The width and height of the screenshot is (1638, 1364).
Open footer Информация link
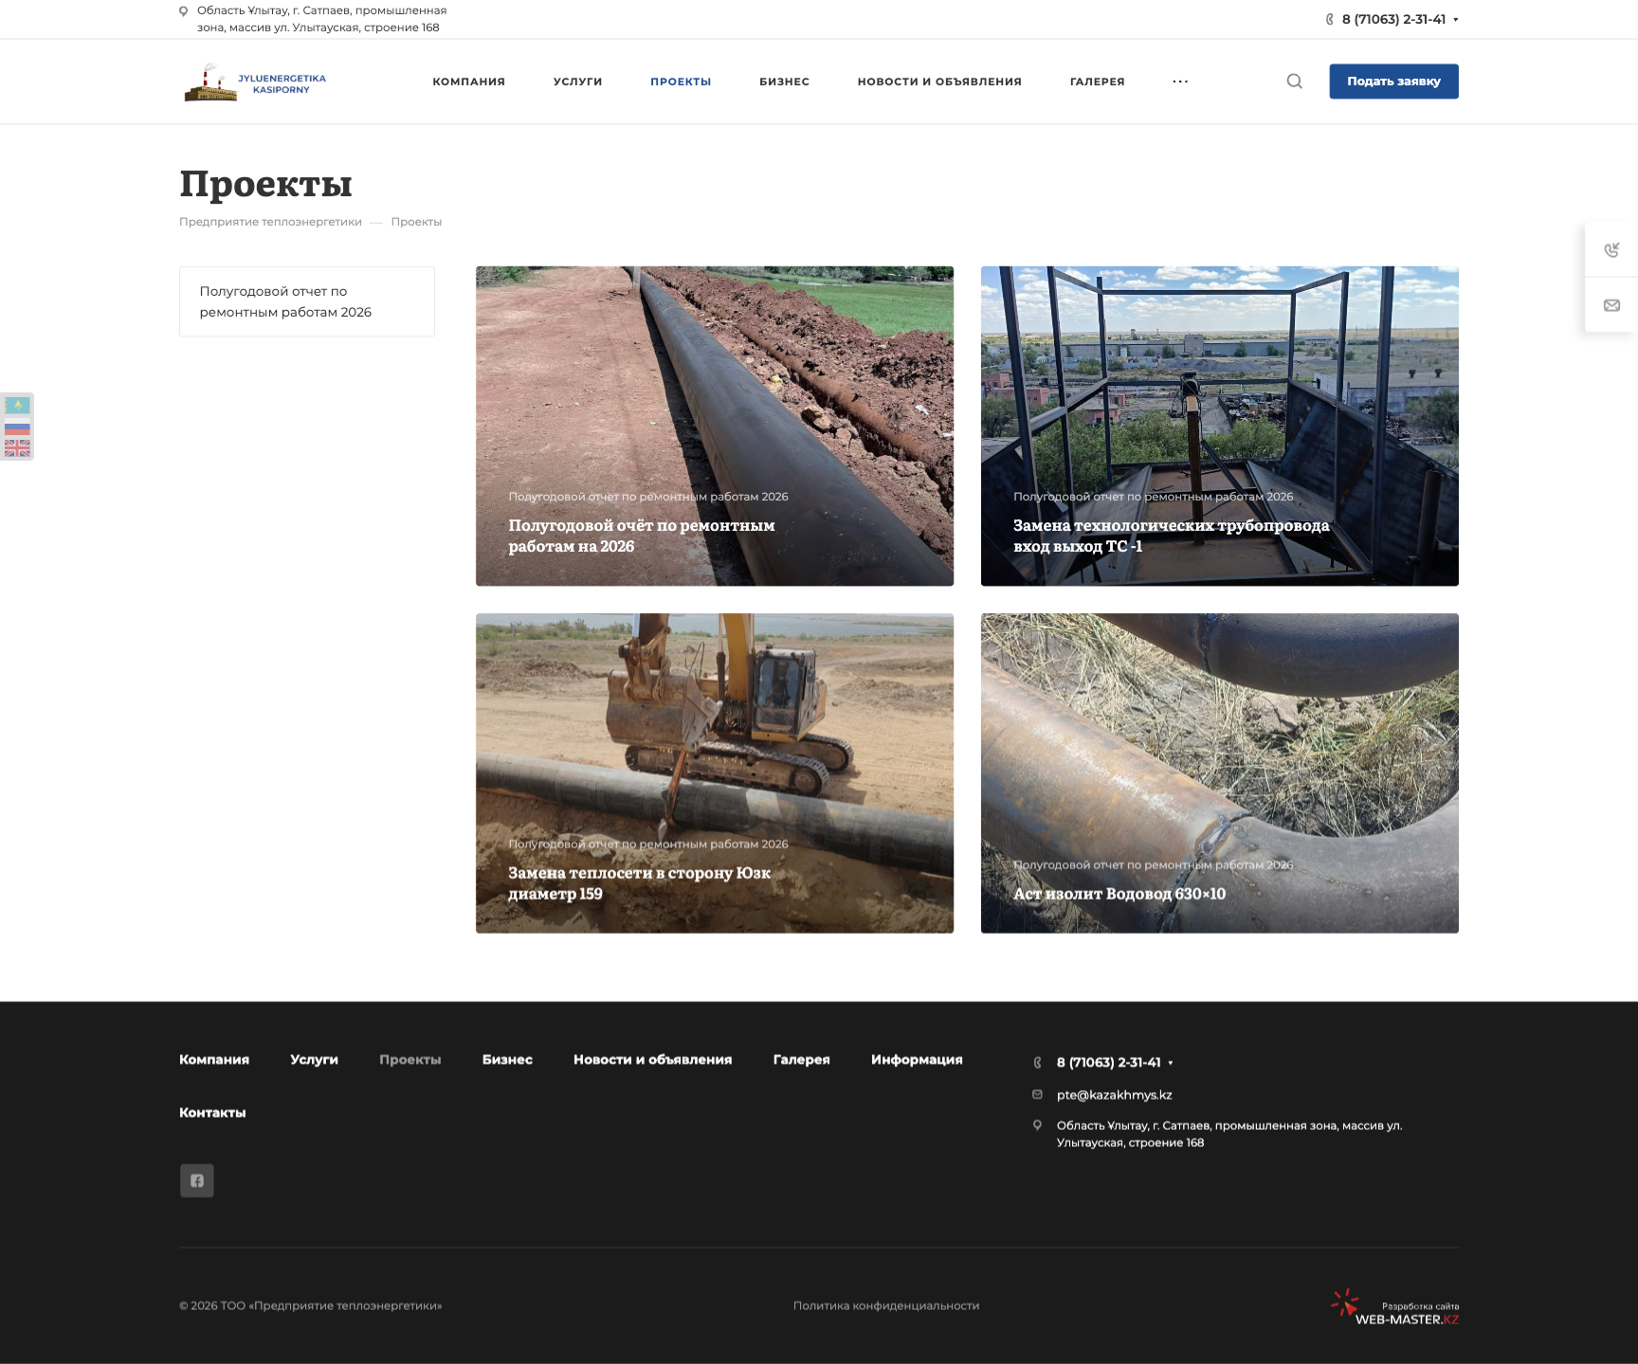(x=917, y=1060)
